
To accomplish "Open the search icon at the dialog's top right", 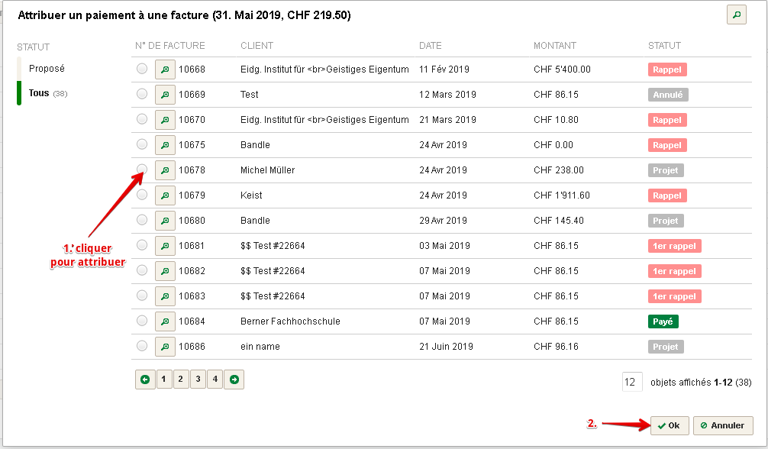I will coord(736,15).
